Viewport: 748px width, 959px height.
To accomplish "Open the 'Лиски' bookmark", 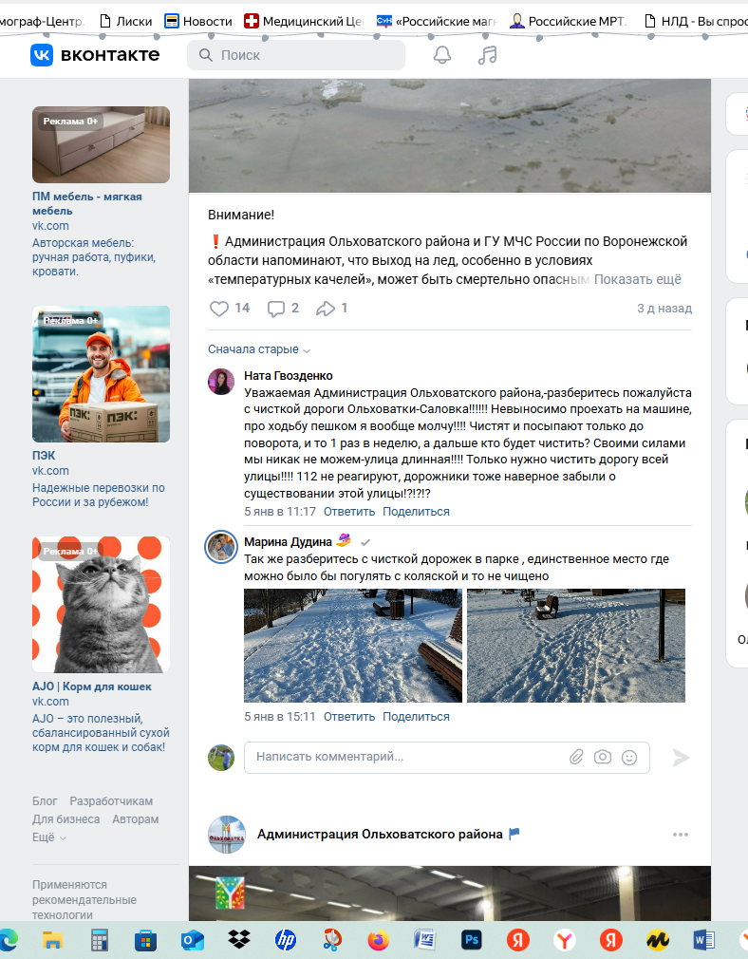I will click(x=126, y=22).
